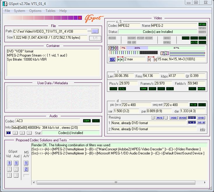214x192 pixels.
Task: Click the GSpot app icon in title bar
Action: (x=5, y=4)
